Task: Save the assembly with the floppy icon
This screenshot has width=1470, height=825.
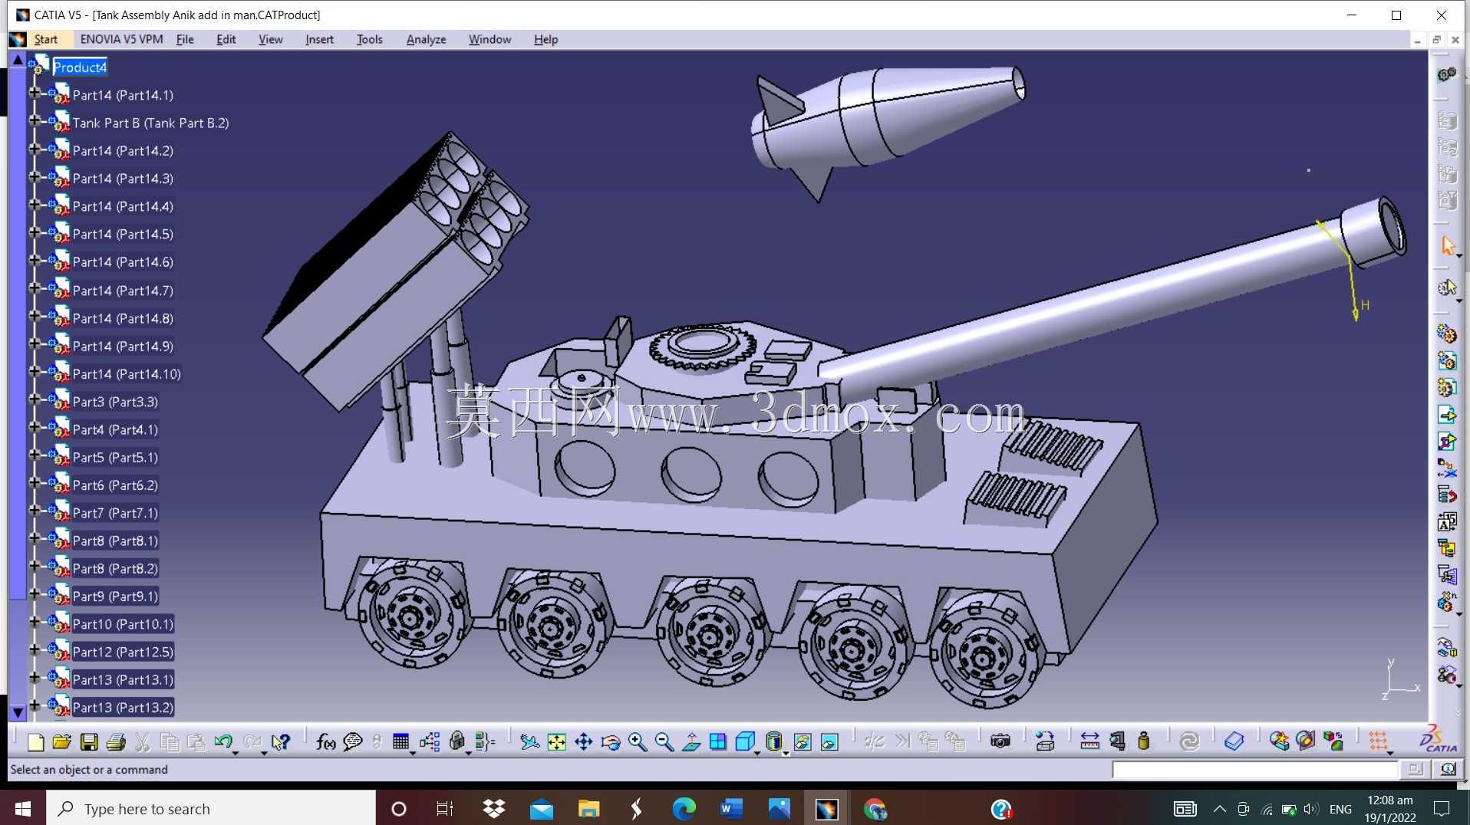Action: [x=89, y=741]
